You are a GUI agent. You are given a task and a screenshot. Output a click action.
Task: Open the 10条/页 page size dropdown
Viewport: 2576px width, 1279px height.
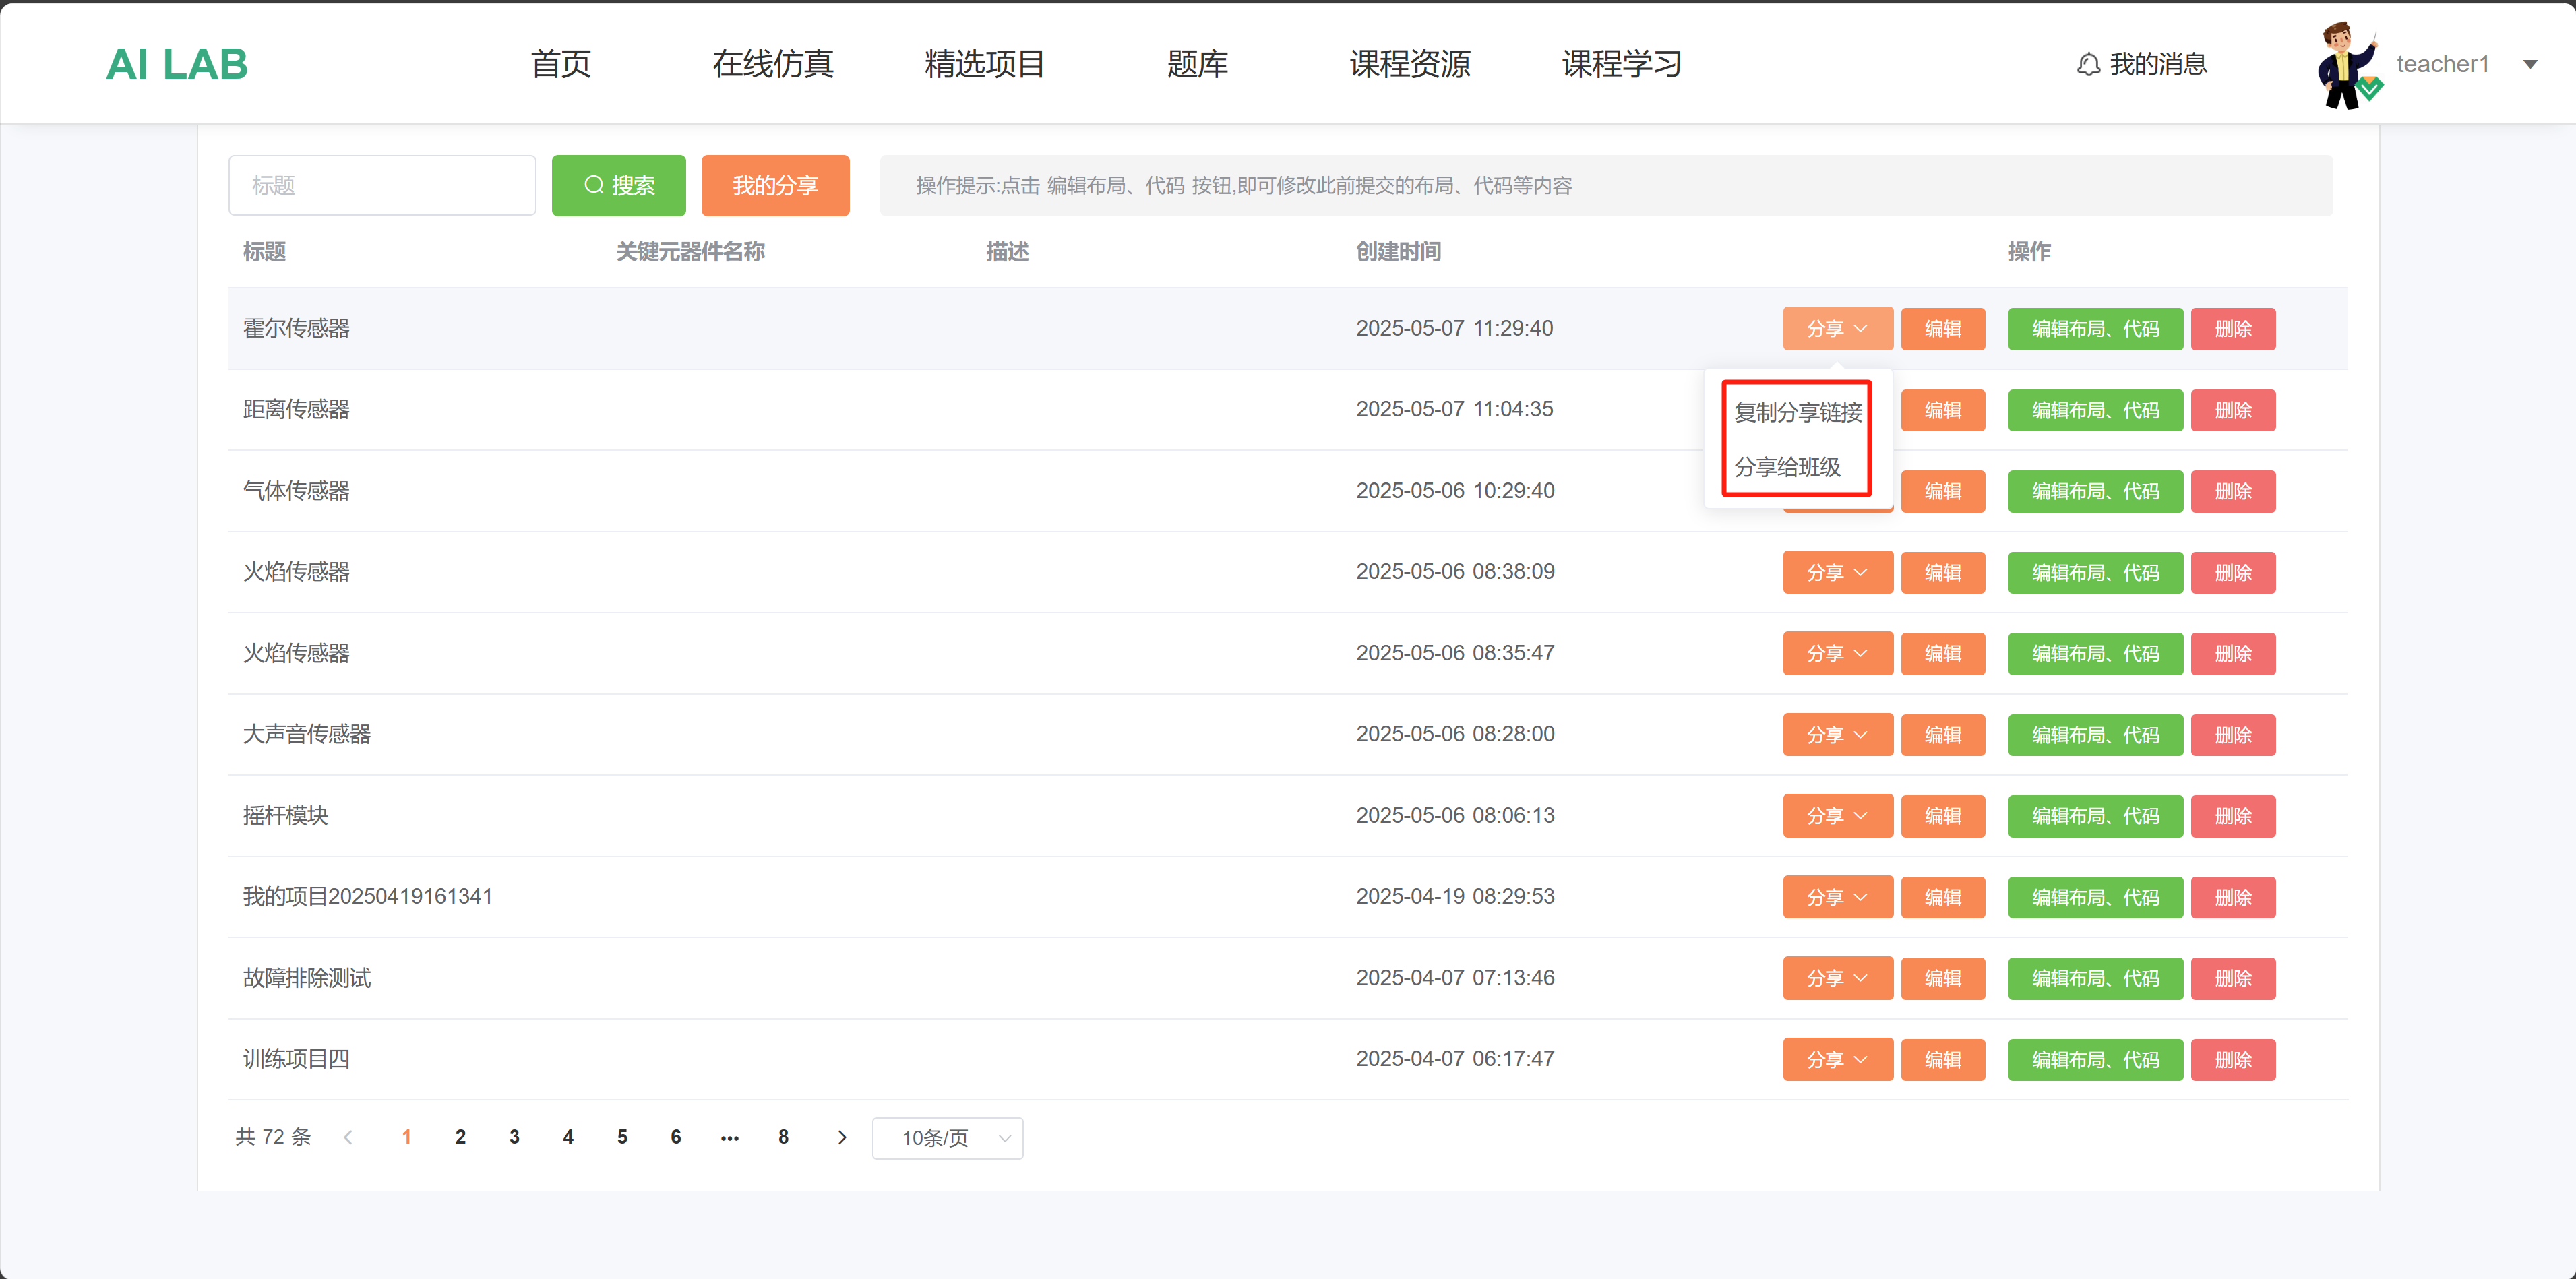[947, 1138]
